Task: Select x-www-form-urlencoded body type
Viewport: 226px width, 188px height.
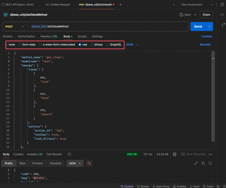Action: click(57, 45)
